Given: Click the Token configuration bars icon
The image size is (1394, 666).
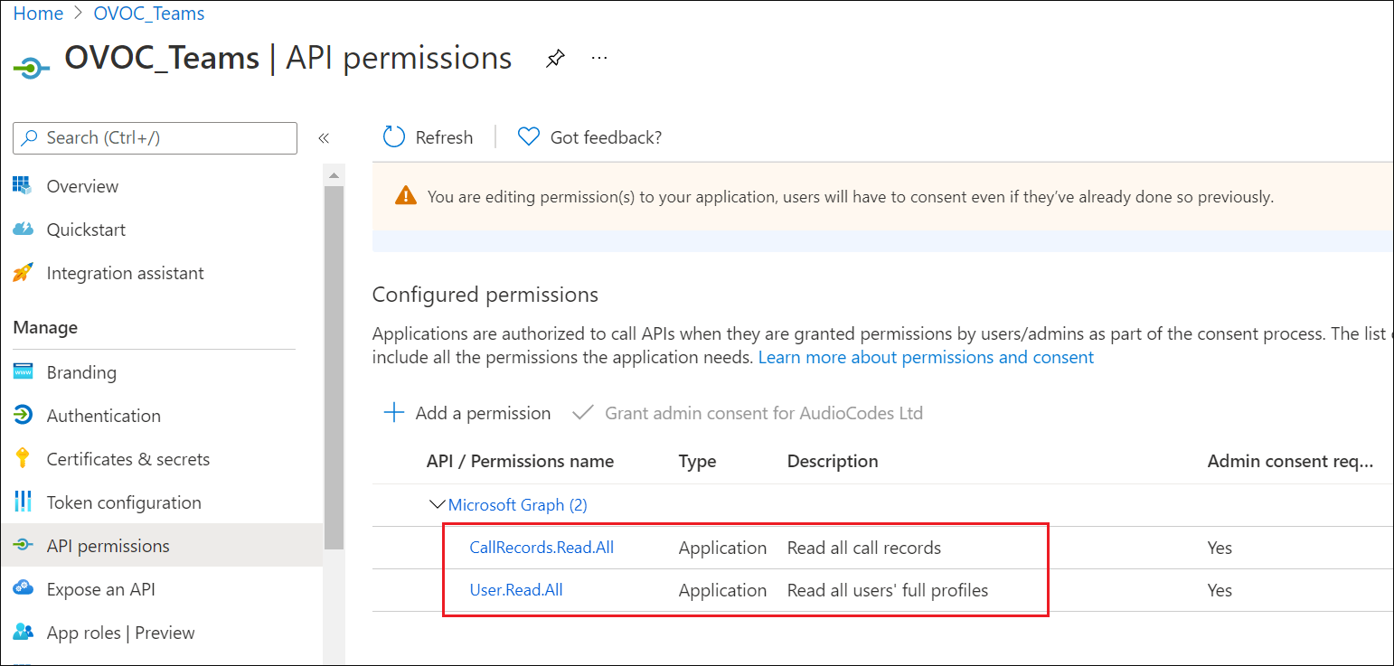Looking at the screenshot, I should point(24,502).
